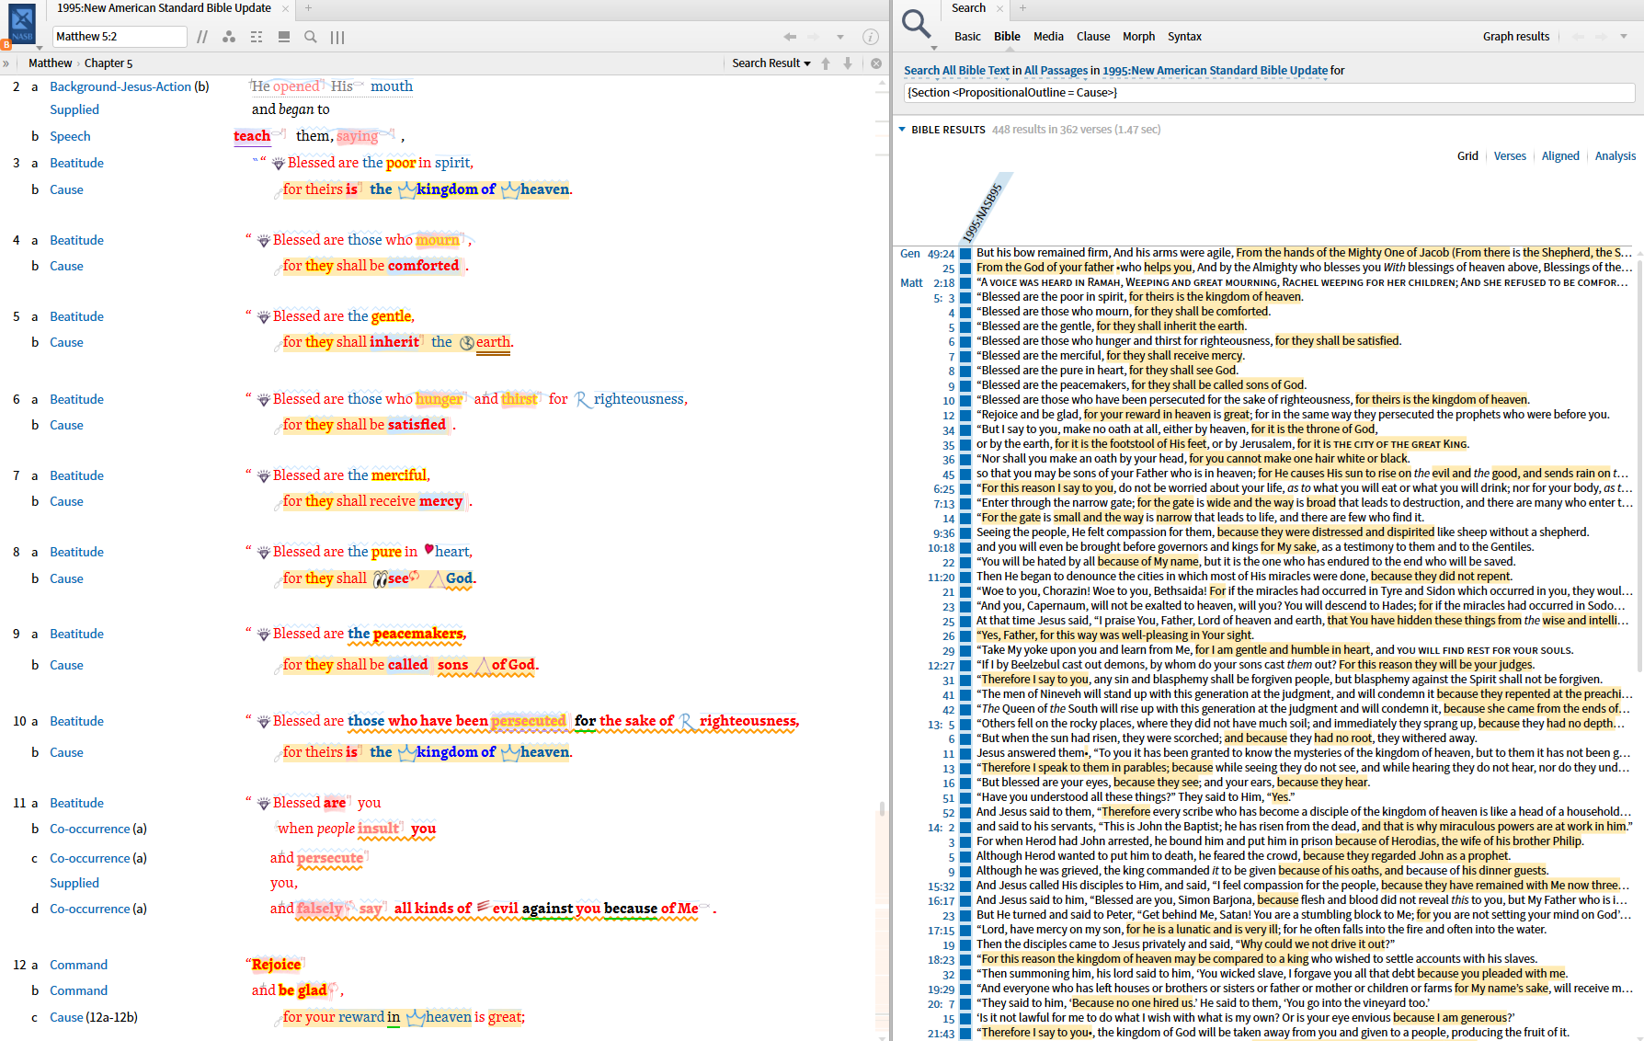The image size is (1644, 1041).
Task: Click the blue result square for Gen 49:24
Action: [965, 254]
